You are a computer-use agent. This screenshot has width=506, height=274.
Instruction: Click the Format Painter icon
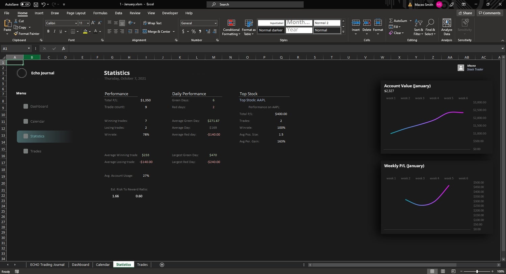[16, 34]
